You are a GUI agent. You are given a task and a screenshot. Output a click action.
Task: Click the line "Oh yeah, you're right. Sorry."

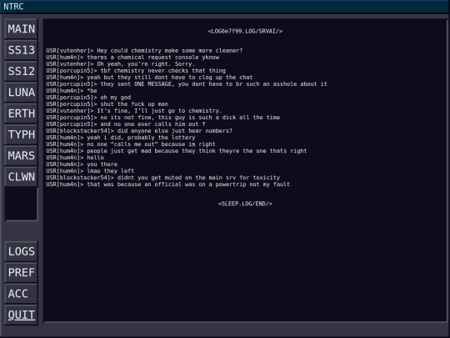pyautogui.click(x=121, y=63)
